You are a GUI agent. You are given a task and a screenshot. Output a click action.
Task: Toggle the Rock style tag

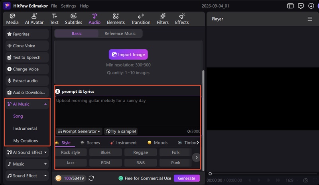[71, 152]
